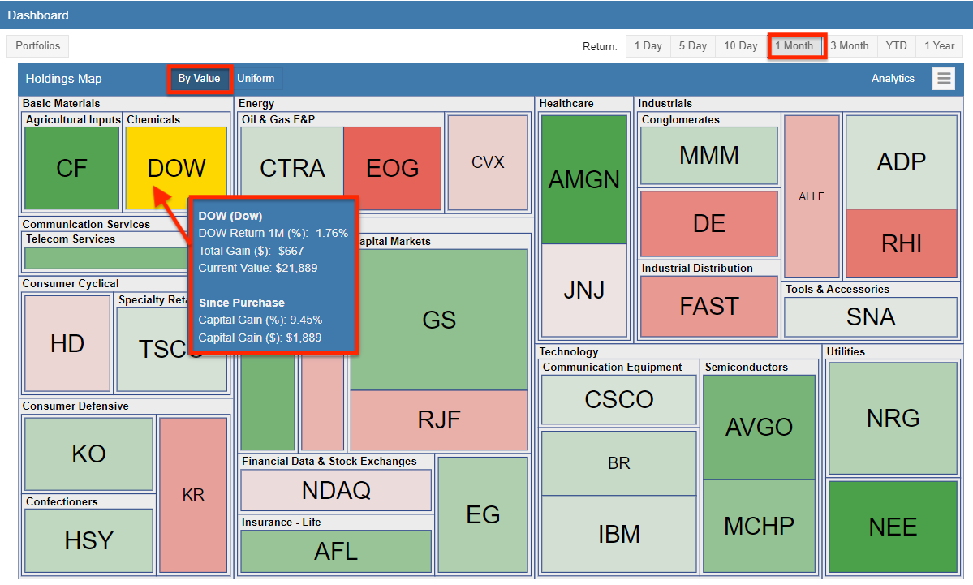Click the NDAQ holding tile
This screenshot has height=585, width=973.
point(336,490)
